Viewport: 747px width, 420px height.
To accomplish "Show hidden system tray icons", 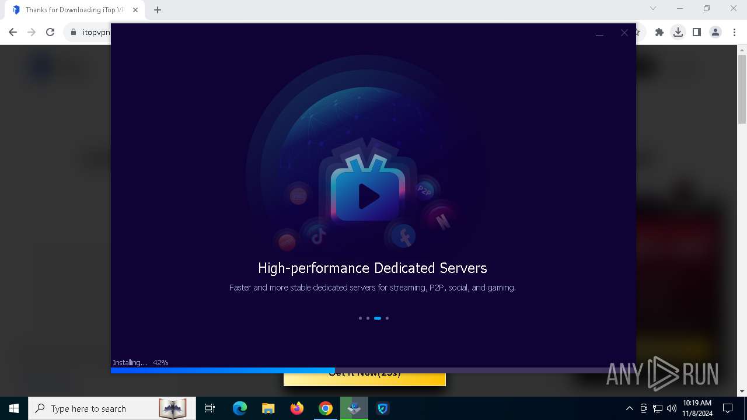I will pyautogui.click(x=629, y=408).
